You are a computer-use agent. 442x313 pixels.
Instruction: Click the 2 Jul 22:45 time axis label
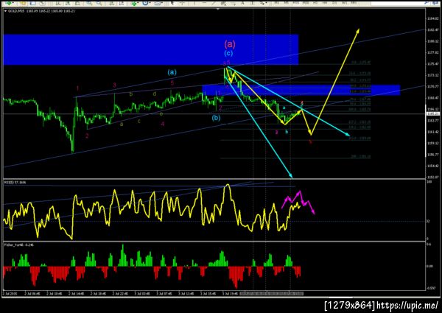(x=120, y=294)
